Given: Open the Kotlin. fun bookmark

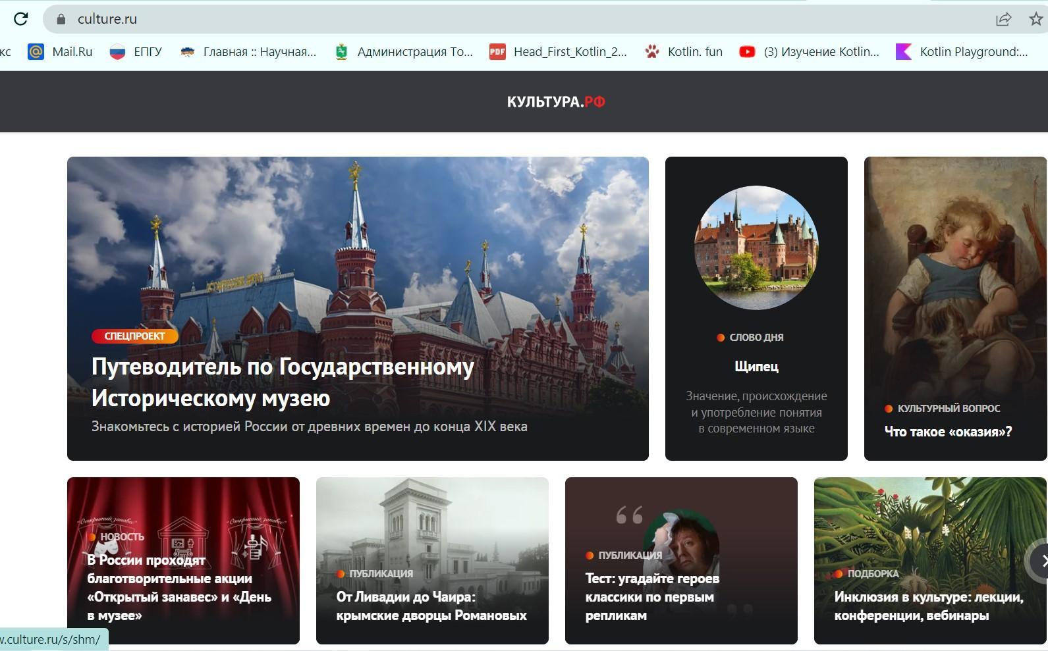Looking at the screenshot, I should 683,51.
